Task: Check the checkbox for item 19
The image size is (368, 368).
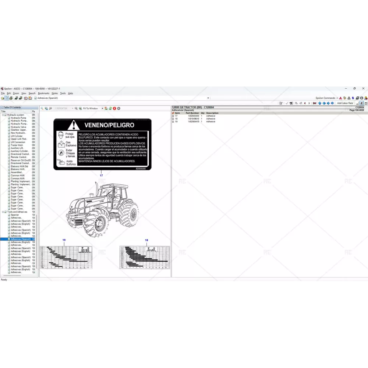Action: [x=173, y=122]
